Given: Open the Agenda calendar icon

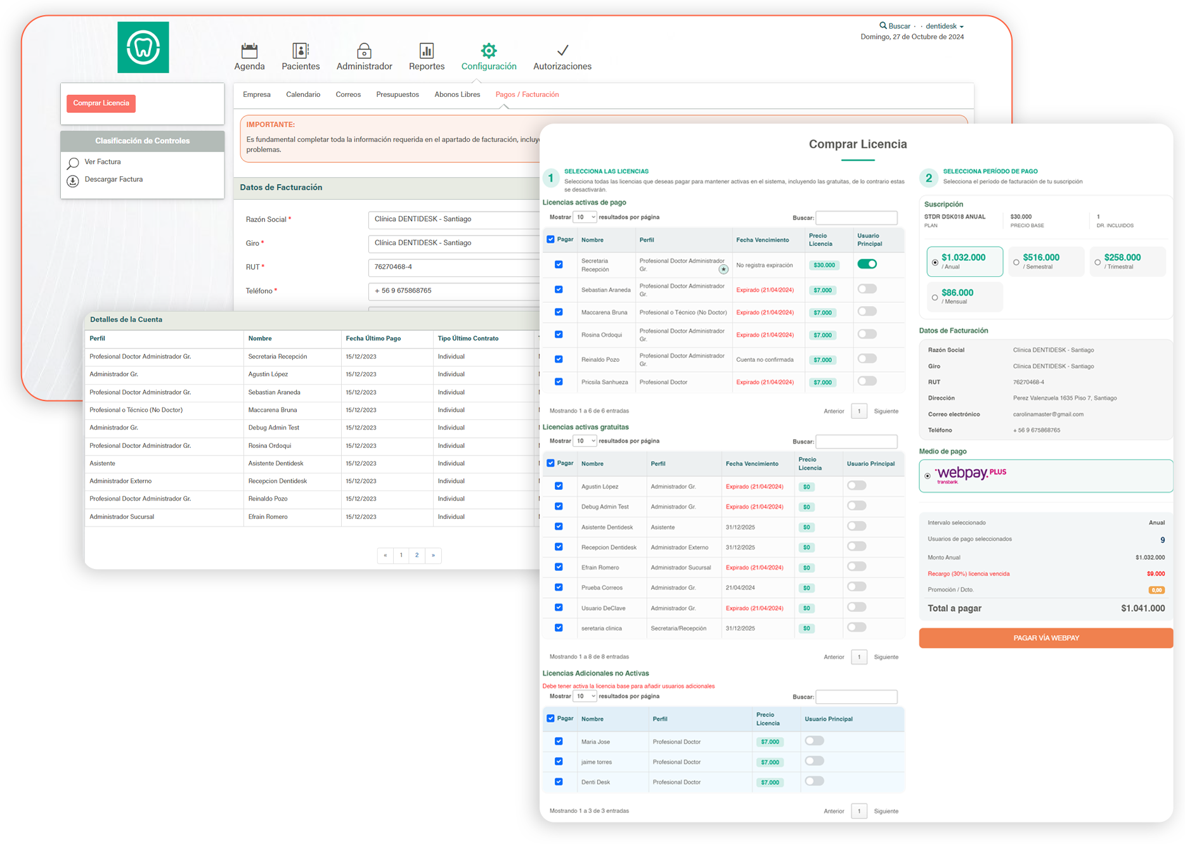Looking at the screenshot, I should tap(249, 51).
